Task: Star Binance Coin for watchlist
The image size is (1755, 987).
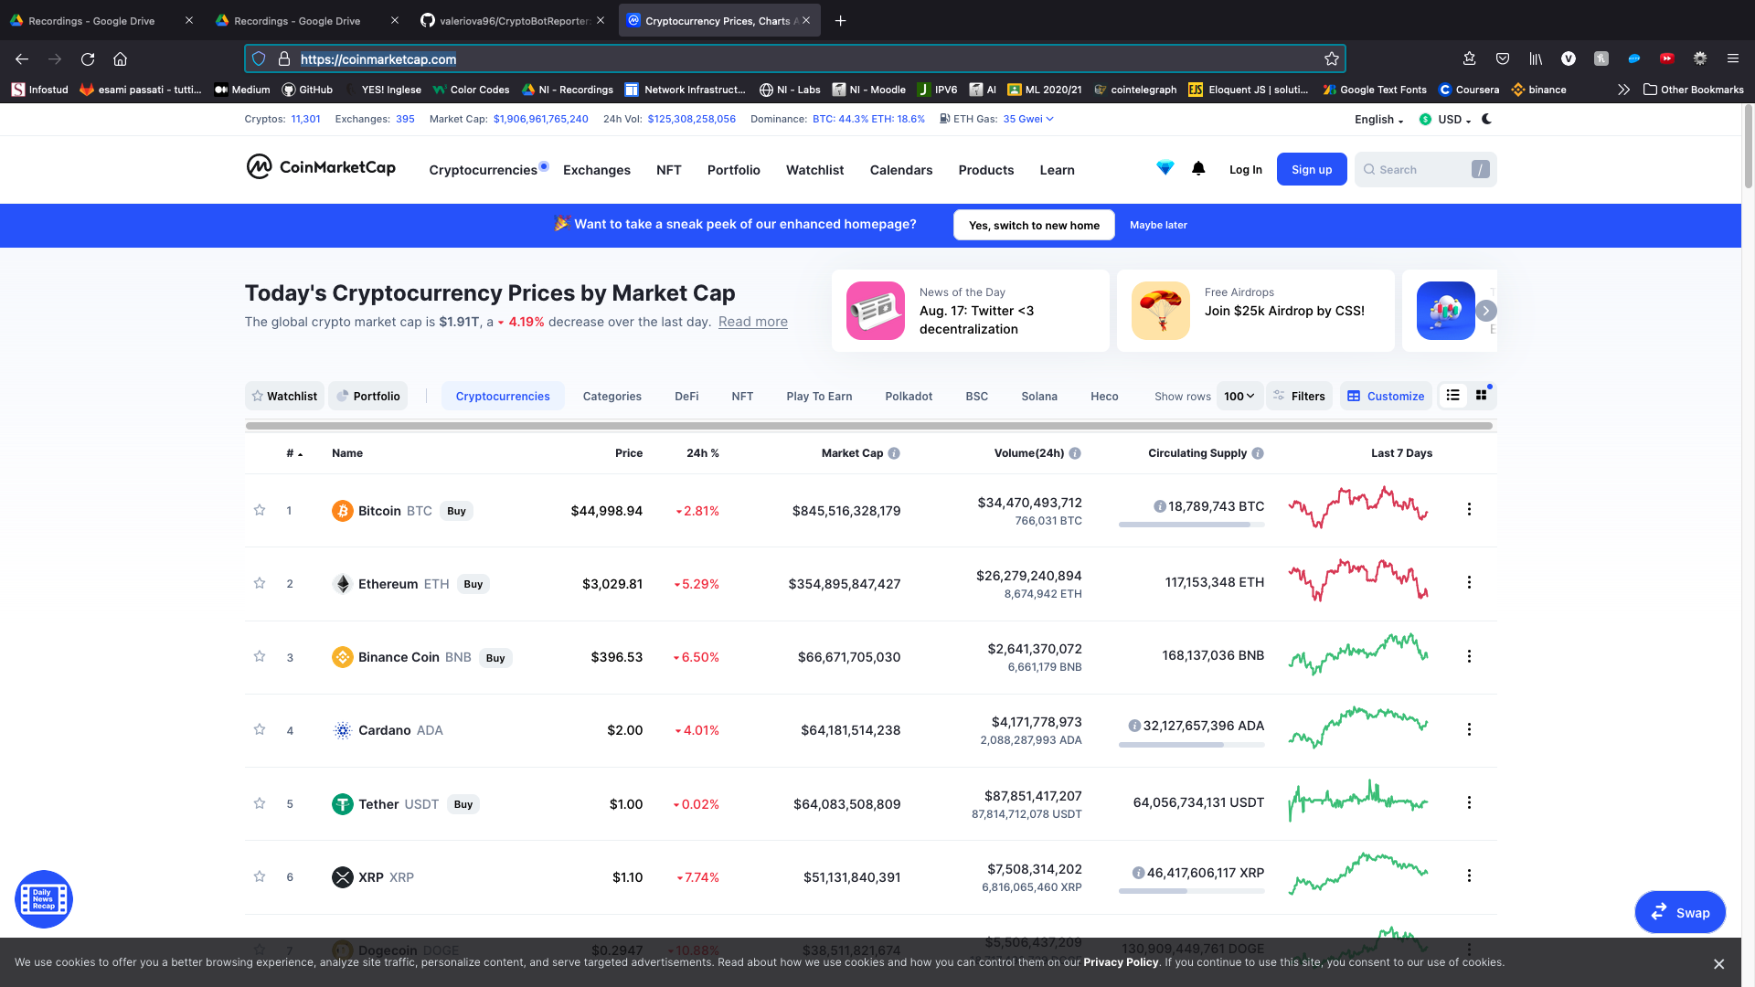Action: coord(260,656)
